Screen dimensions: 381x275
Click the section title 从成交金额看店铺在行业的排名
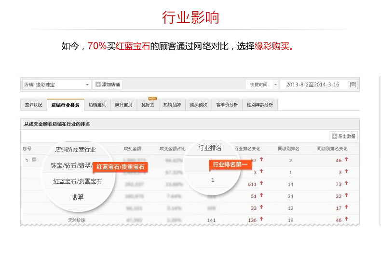[57, 124]
